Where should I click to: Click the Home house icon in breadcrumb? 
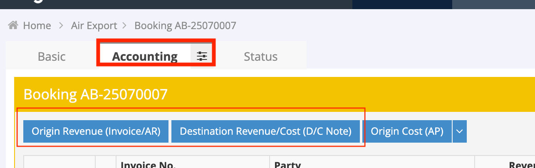click(13, 26)
